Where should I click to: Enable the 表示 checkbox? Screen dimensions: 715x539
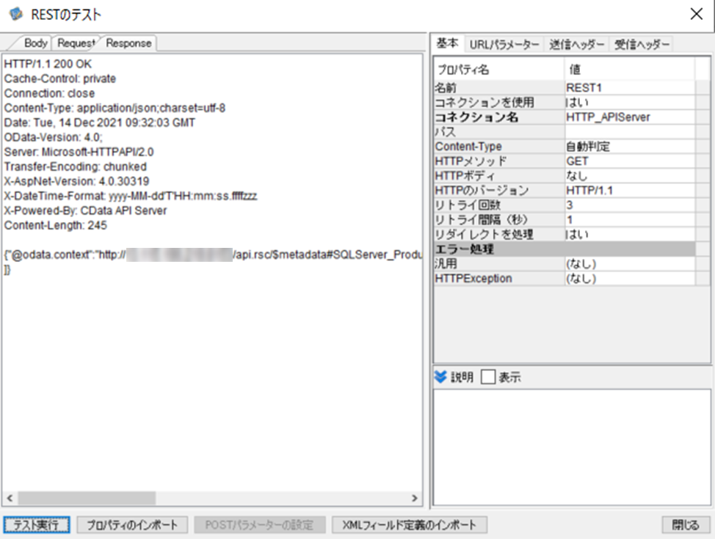(488, 377)
